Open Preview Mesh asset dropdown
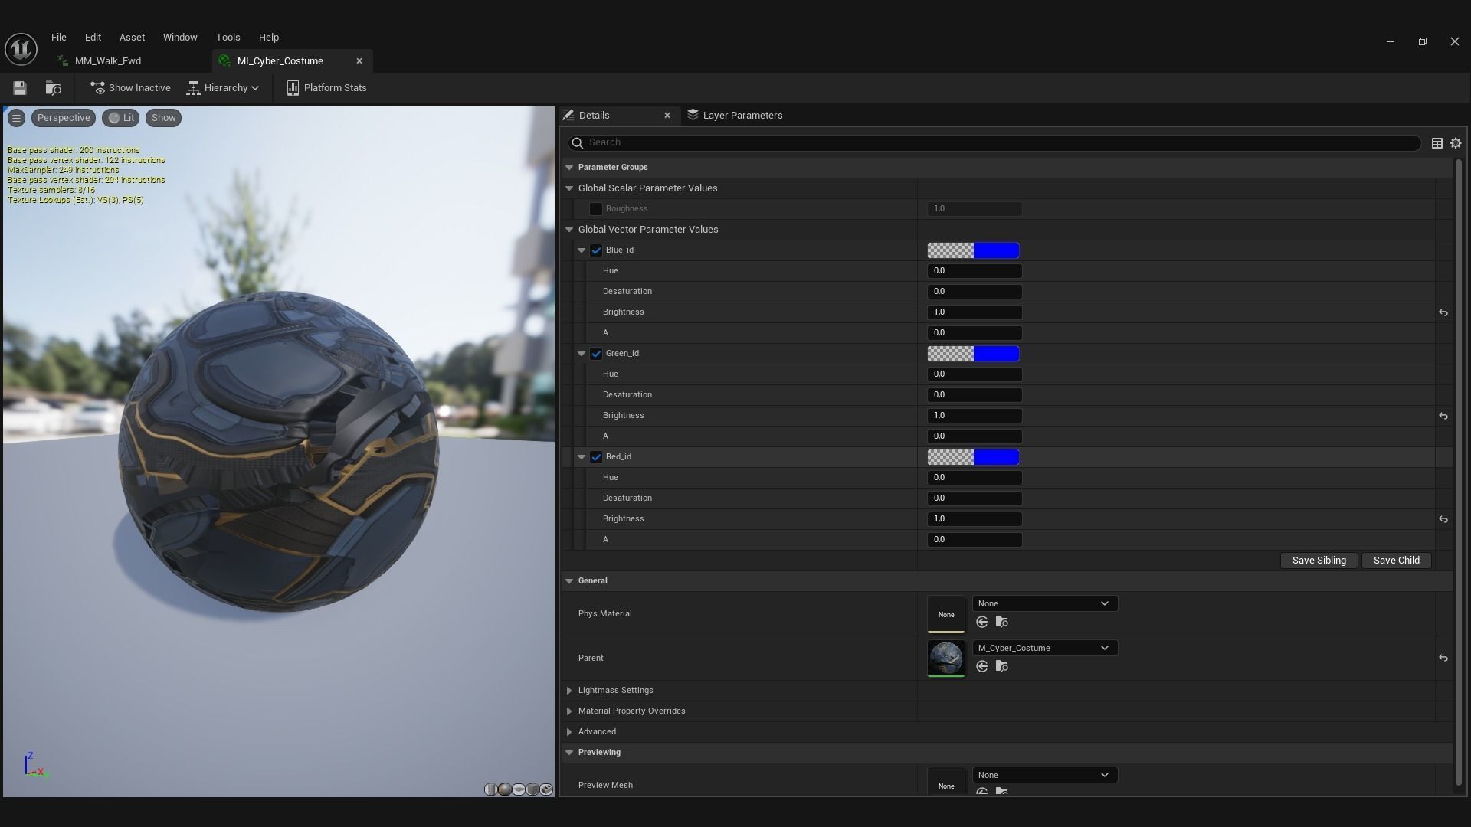Screen dimensions: 1471x827 tap(1045, 775)
